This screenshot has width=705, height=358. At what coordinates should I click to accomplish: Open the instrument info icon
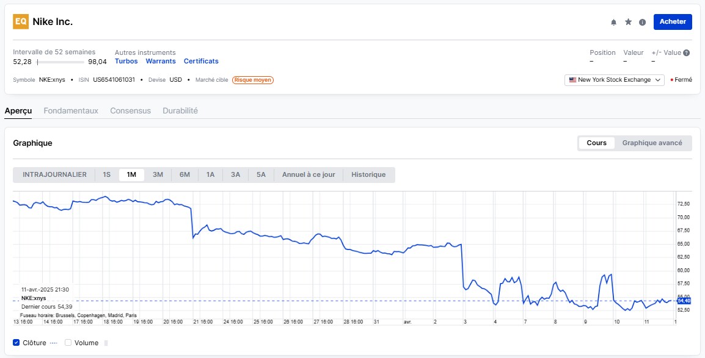642,22
